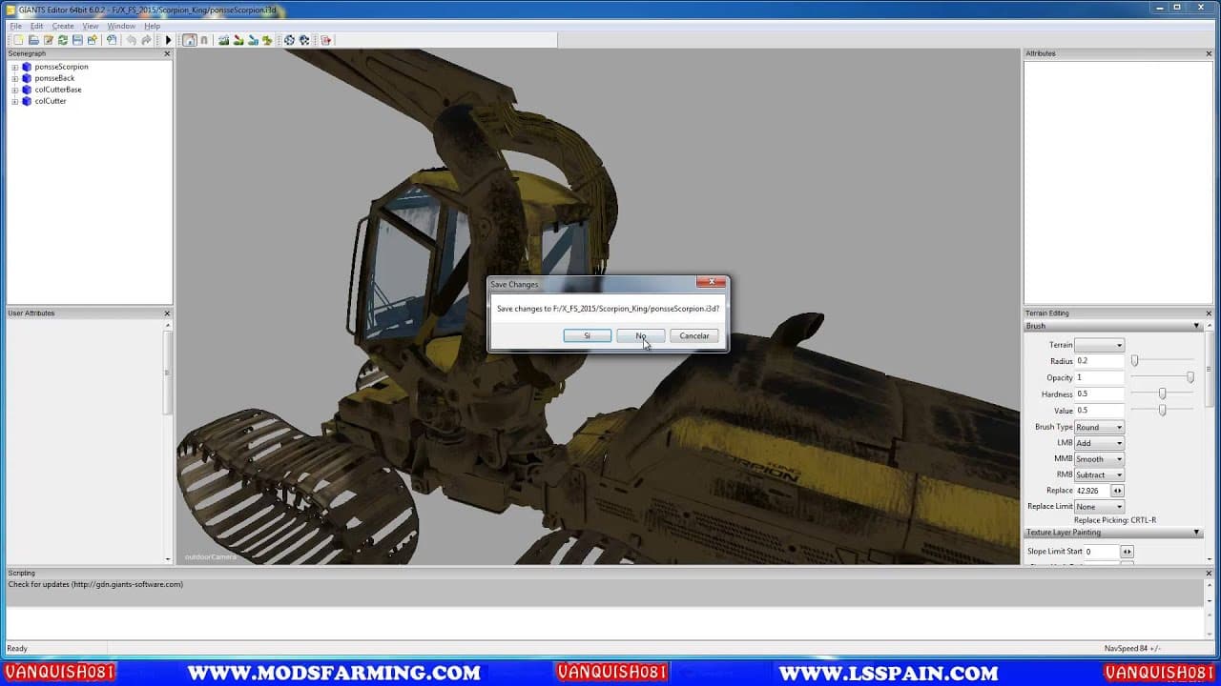Click the Radius slider handle
The image size is (1221, 686).
(x=1134, y=361)
